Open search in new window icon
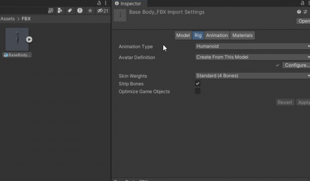Viewport: 310px width, 181px height. click(x=51, y=10)
